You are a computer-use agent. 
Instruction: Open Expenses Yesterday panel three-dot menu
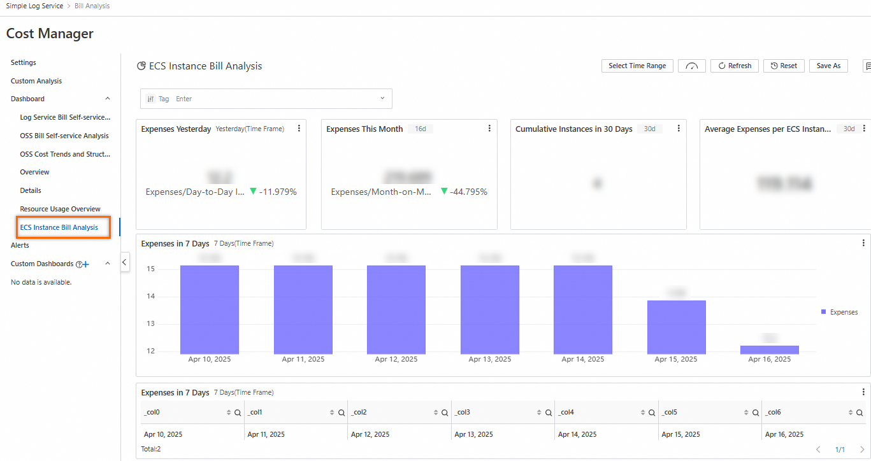(299, 129)
